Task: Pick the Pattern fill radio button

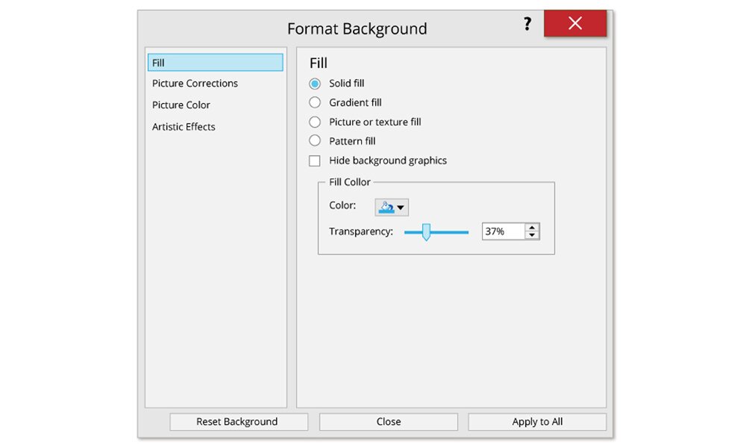Action: [315, 141]
